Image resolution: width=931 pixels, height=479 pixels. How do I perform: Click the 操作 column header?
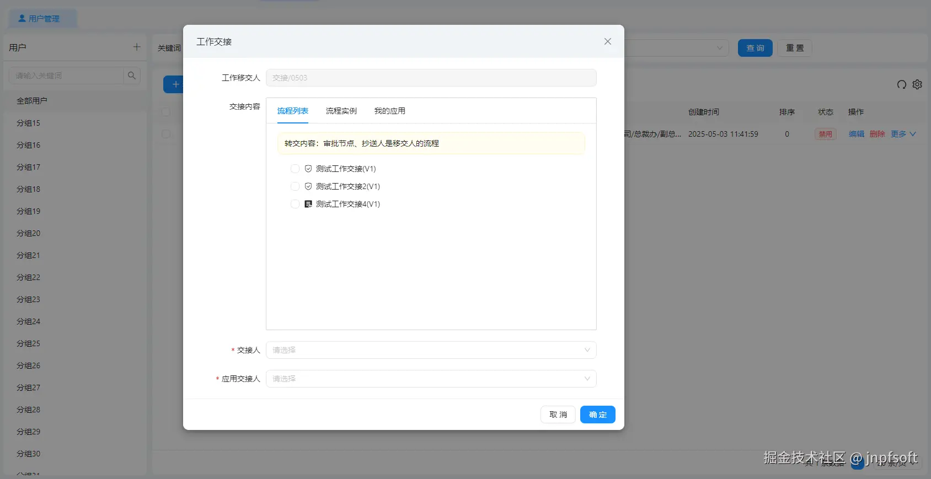click(856, 112)
